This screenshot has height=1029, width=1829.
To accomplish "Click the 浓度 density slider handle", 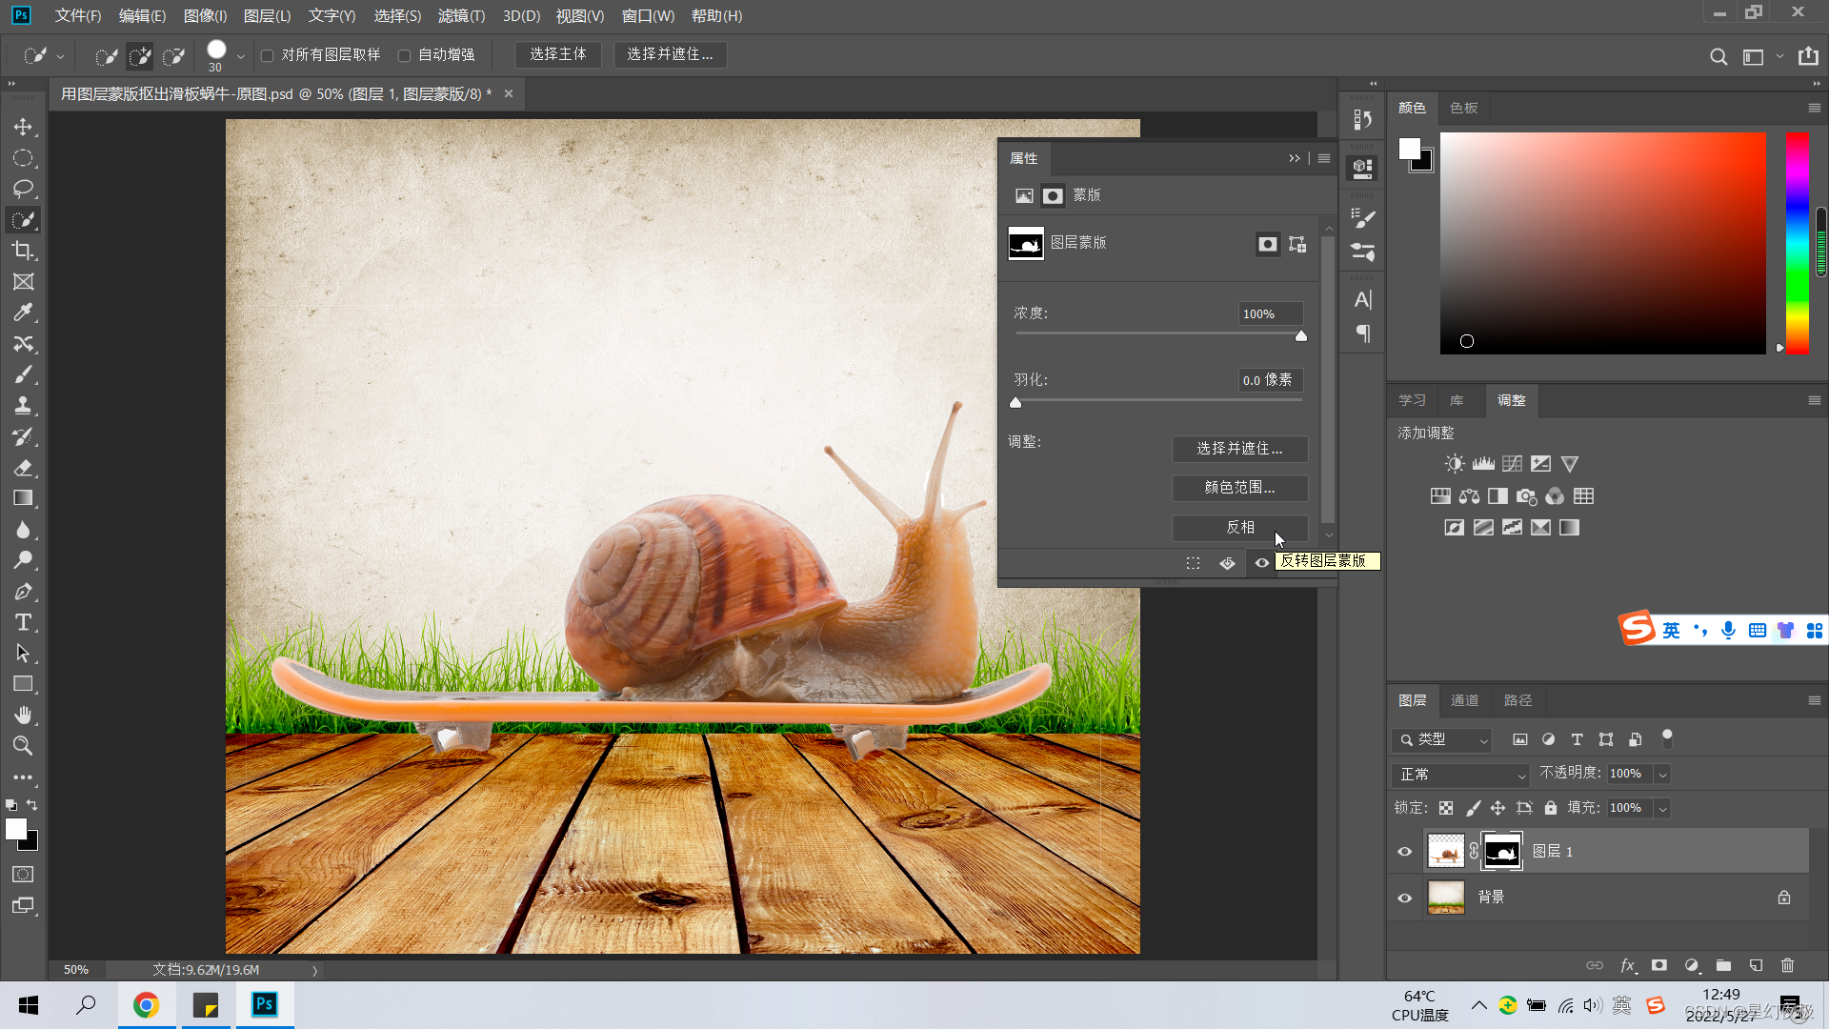I will coord(1301,335).
